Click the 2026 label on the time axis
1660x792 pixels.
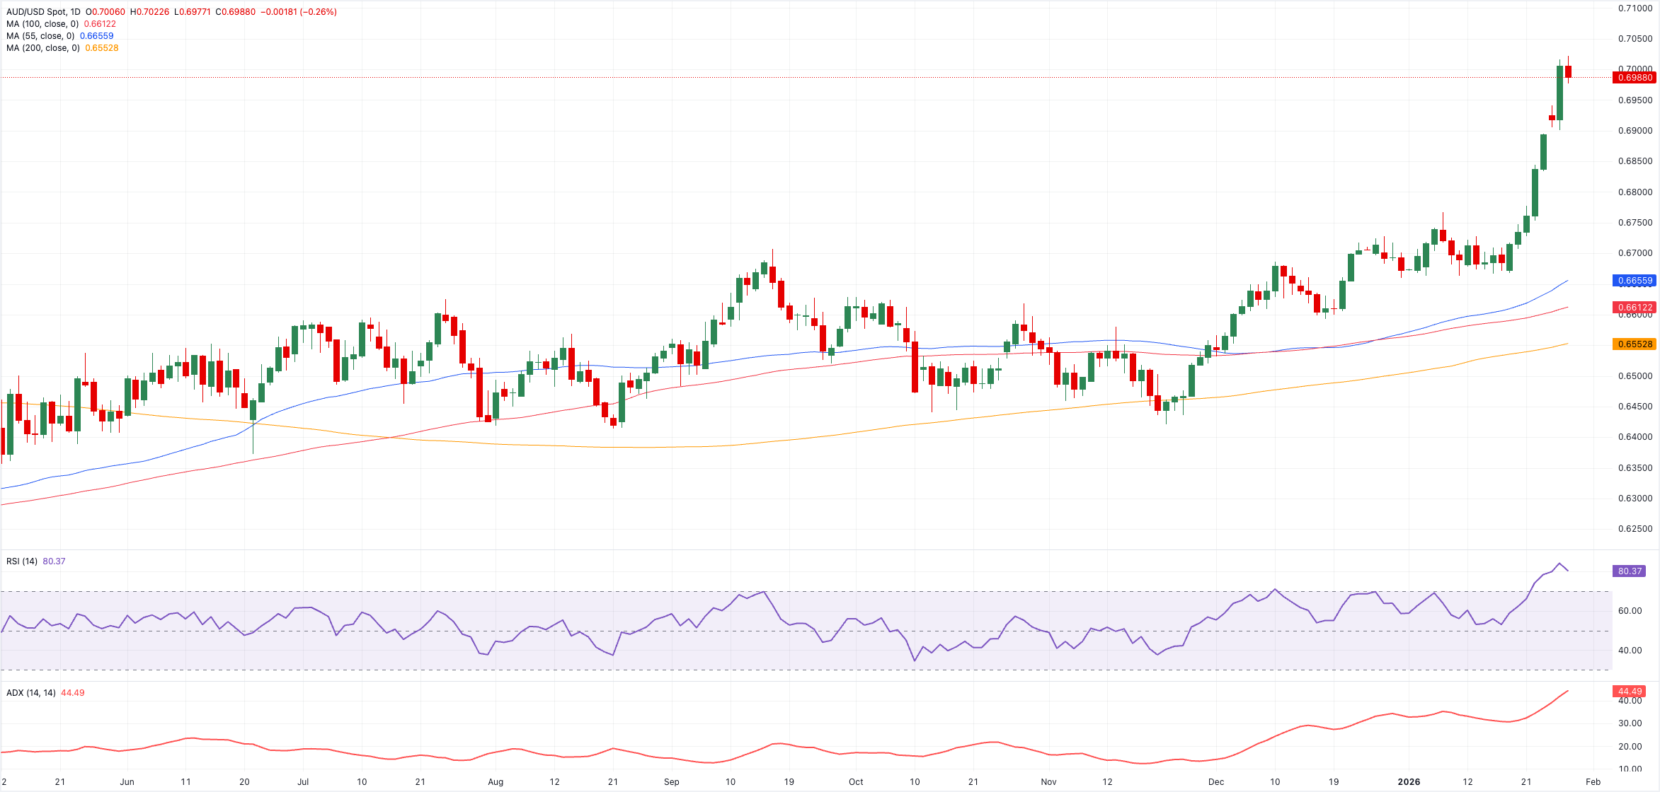(1409, 782)
